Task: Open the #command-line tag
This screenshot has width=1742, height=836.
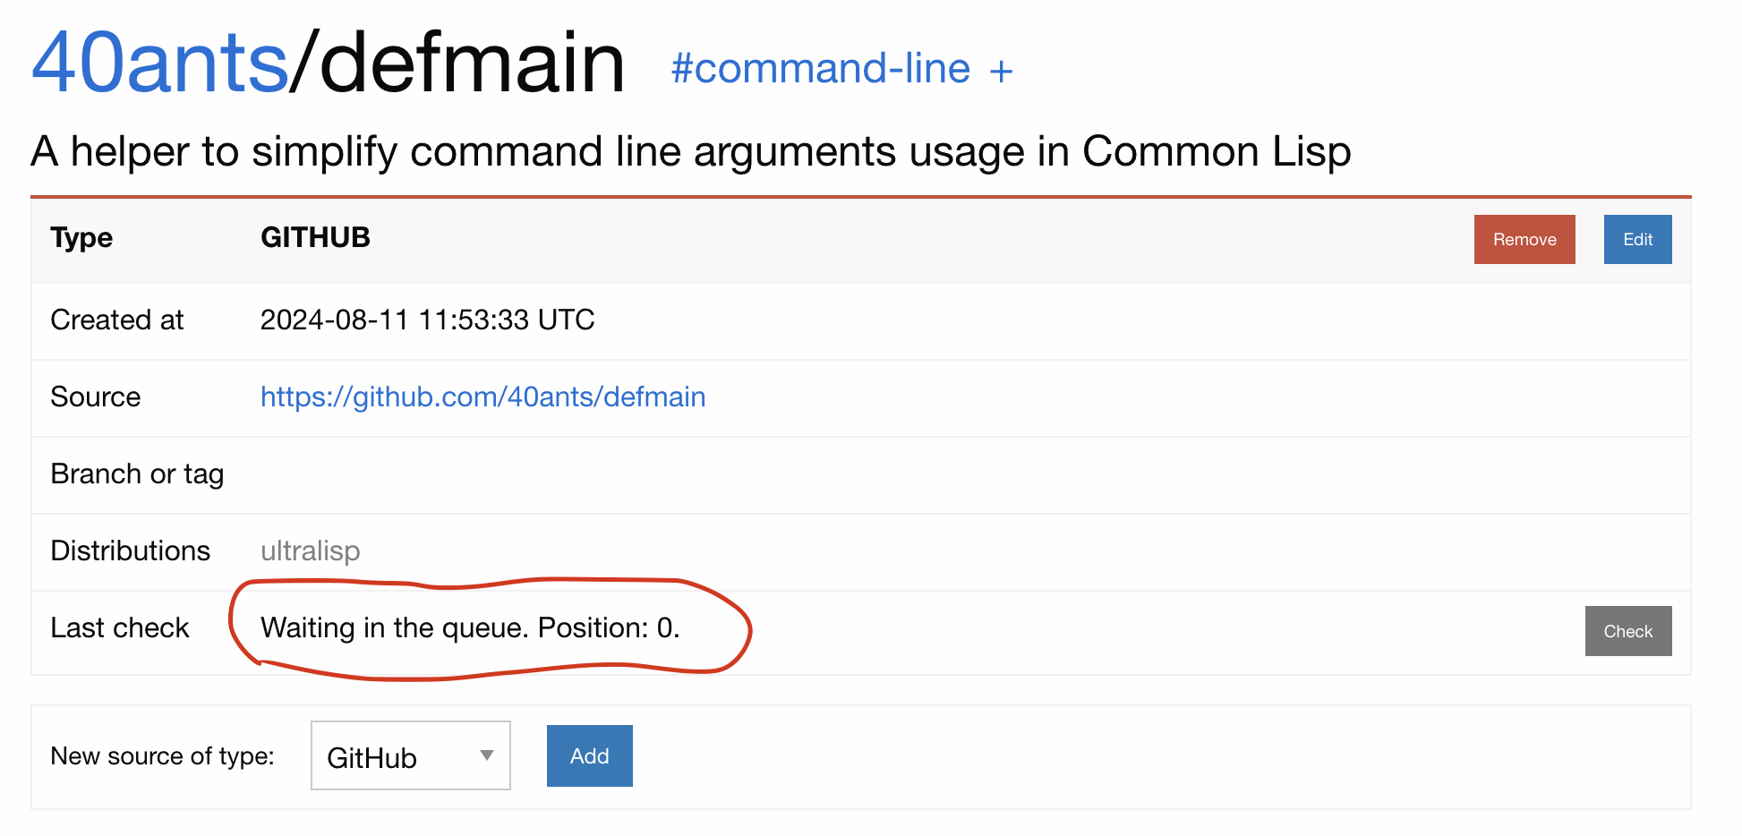Action: pyautogui.click(x=821, y=69)
